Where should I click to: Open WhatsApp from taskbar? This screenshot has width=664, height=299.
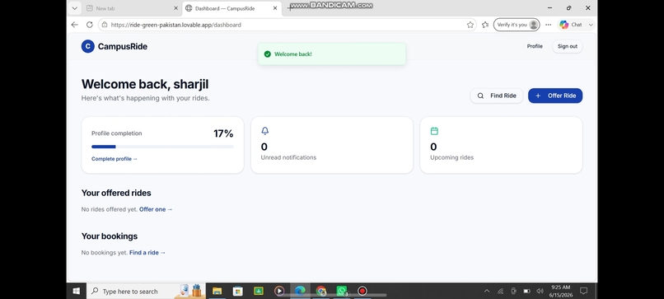click(x=342, y=291)
